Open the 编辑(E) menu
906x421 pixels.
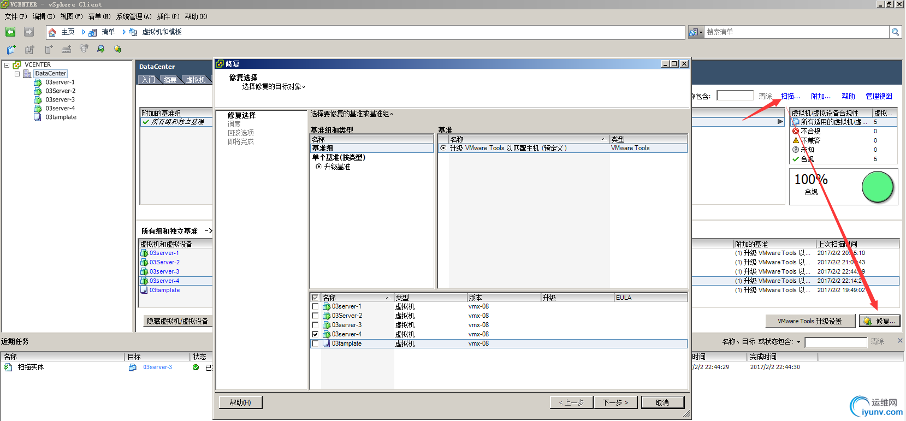point(44,17)
